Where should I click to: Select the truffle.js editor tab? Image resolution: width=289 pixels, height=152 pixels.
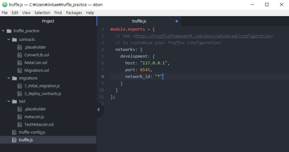tap(139, 21)
